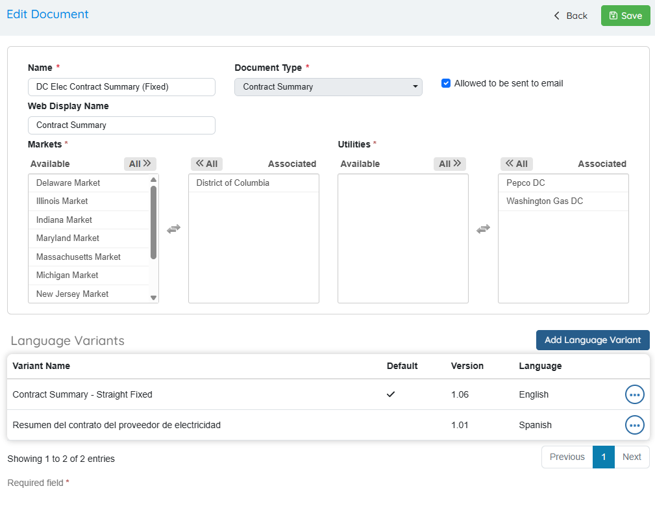Select Maryland Market in available list
The image size is (655, 510).
(x=89, y=238)
